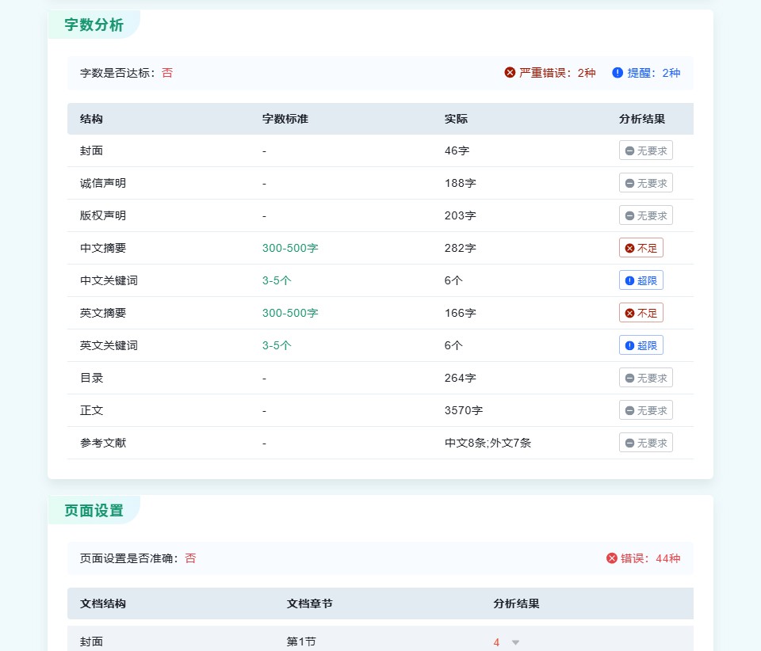
Task: Click the 不足 tag for 英文摘要
Action: pyautogui.click(x=641, y=313)
